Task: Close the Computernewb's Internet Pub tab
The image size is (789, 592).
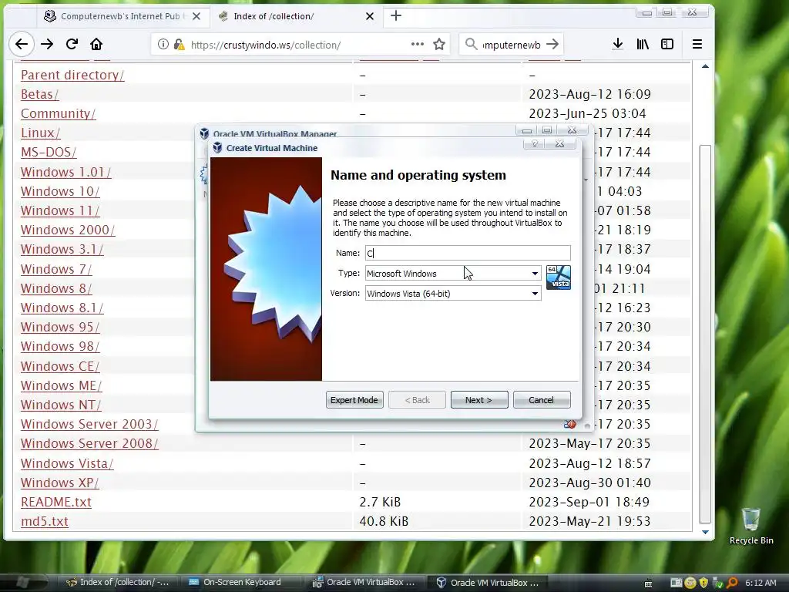Action: pos(196,16)
